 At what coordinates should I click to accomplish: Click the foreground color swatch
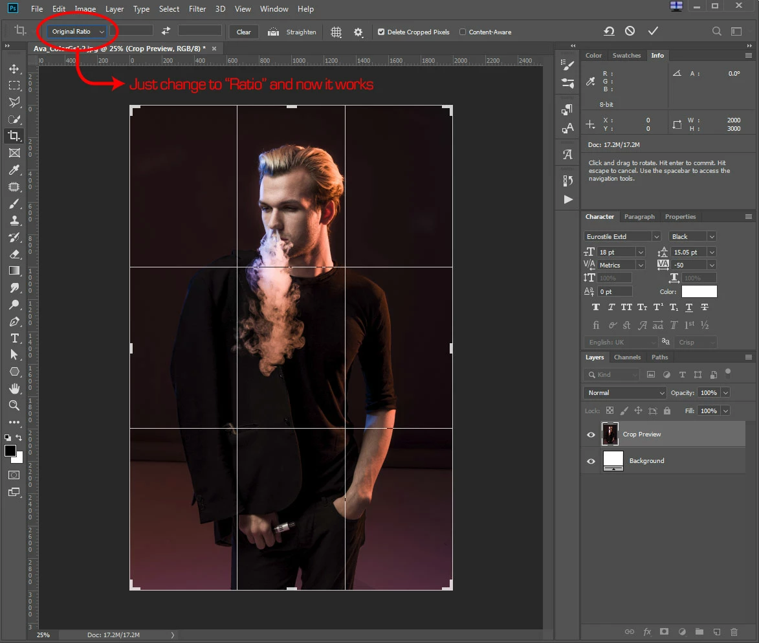click(10, 450)
